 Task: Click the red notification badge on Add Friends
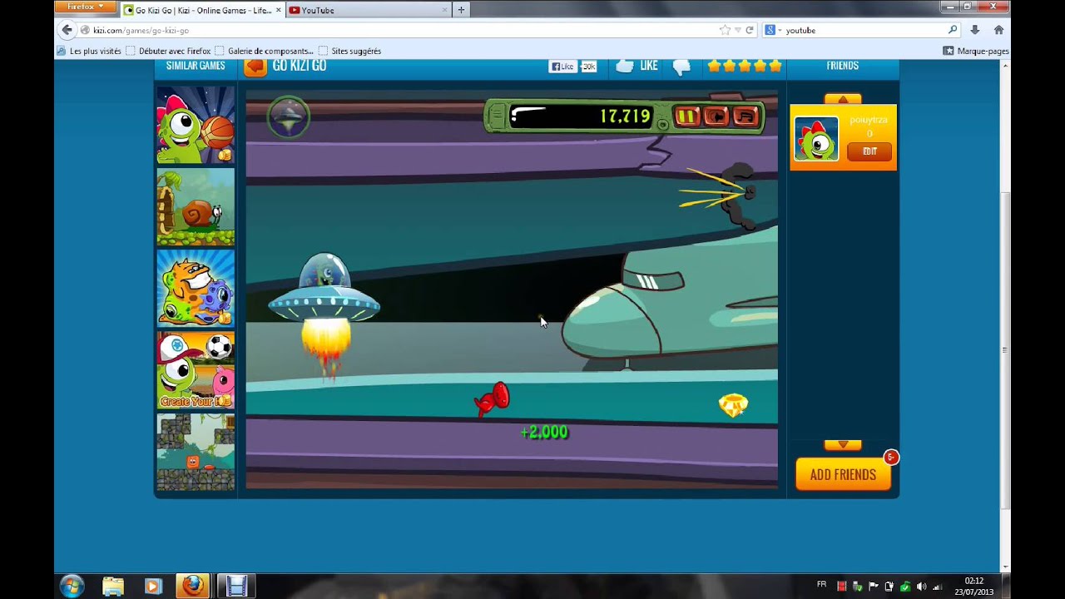(891, 457)
